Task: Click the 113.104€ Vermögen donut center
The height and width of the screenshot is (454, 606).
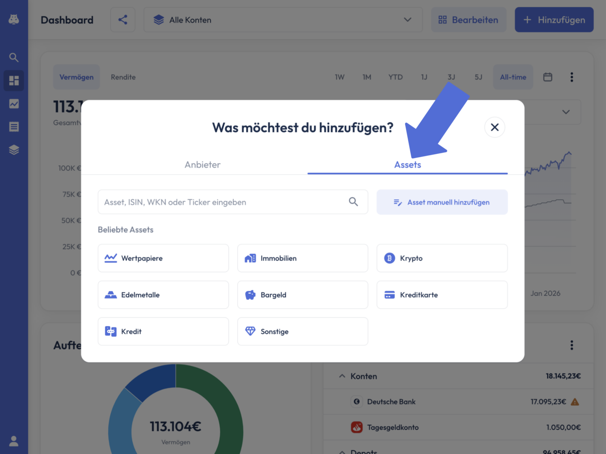Action: click(x=175, y=427)
